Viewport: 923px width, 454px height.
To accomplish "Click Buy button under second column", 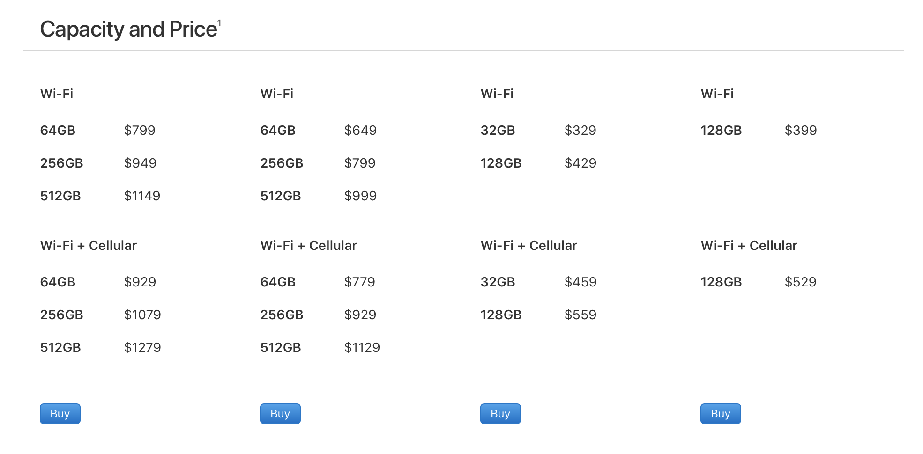I will pyautogui.click(x=280, y=414).
